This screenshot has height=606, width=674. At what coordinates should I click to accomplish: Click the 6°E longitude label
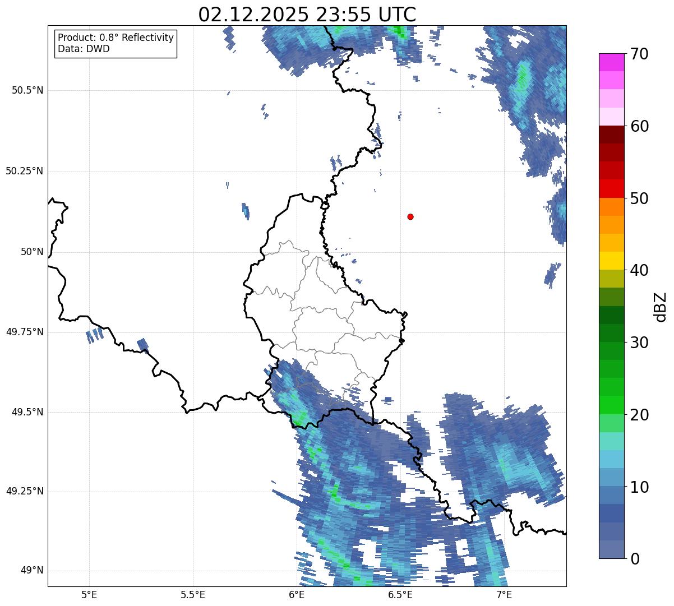point(297,594)
